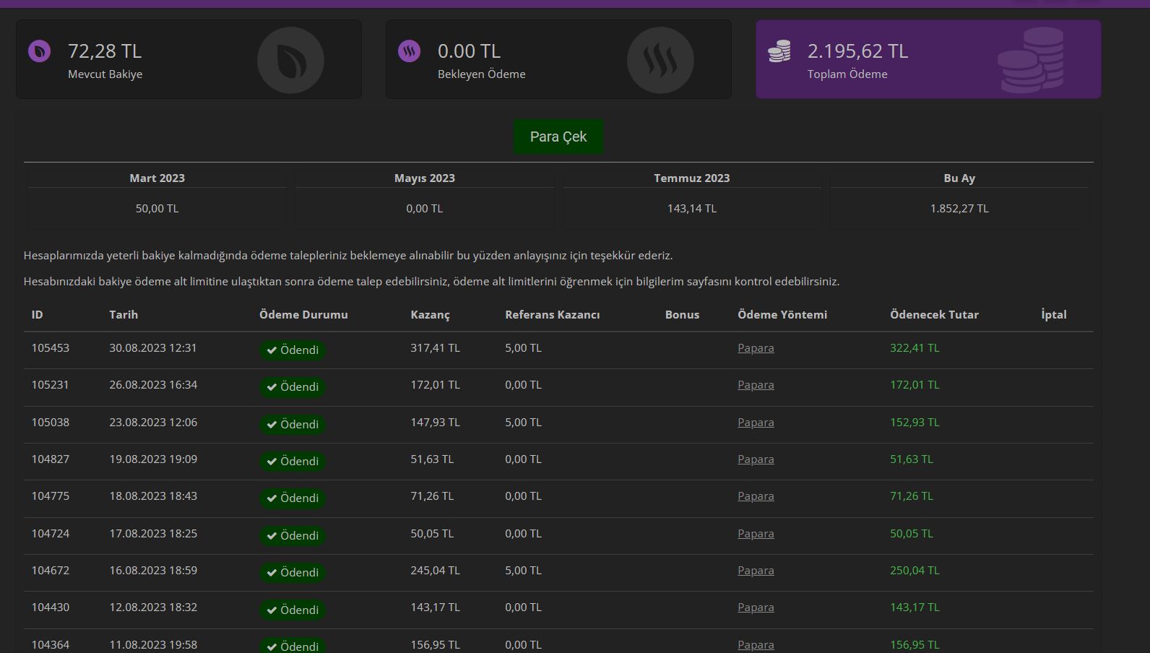The width and height of the screenshot is (1150, 653).
Task: Click the Bonus column header
Action: [682, 315]
